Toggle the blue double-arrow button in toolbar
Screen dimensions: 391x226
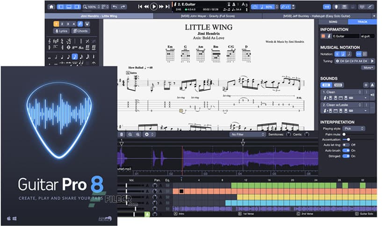coord(327,7)
